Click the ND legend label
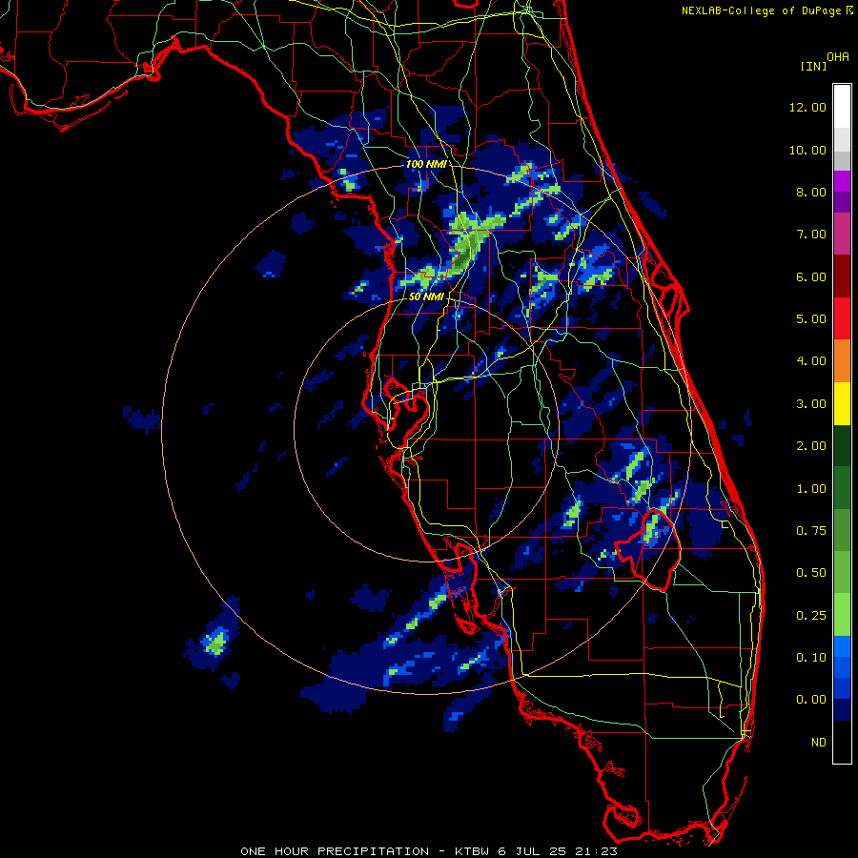This screenshot has width=858, height=858. point(819,743)
